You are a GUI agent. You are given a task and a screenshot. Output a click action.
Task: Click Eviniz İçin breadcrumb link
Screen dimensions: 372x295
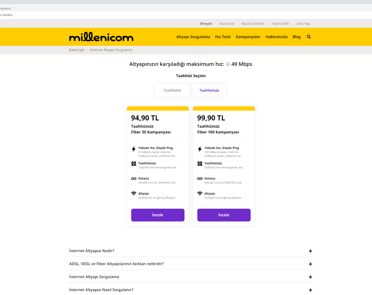click(77, 50)
